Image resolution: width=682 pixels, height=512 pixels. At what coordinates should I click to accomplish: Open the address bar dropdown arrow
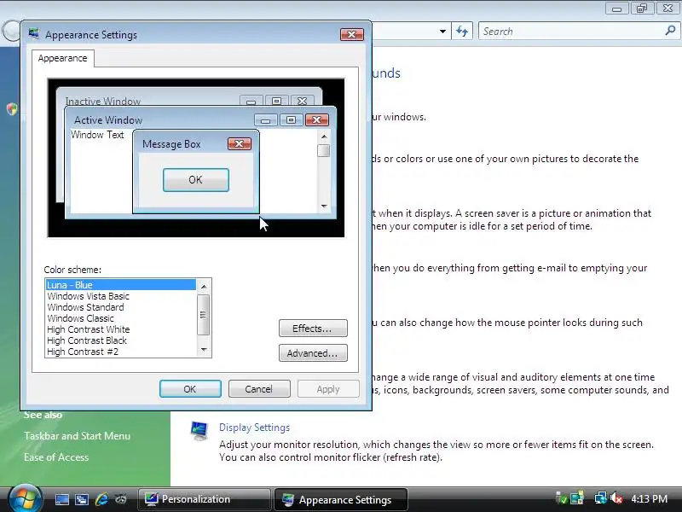442,32
